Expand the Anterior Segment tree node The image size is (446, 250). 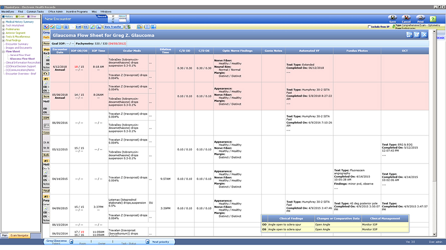click(4, 33)
